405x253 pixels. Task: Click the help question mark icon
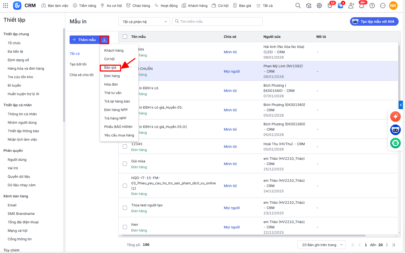coord(372,6)
